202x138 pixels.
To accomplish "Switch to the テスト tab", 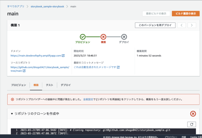I will pyautogui.click(x=50, y=85).
